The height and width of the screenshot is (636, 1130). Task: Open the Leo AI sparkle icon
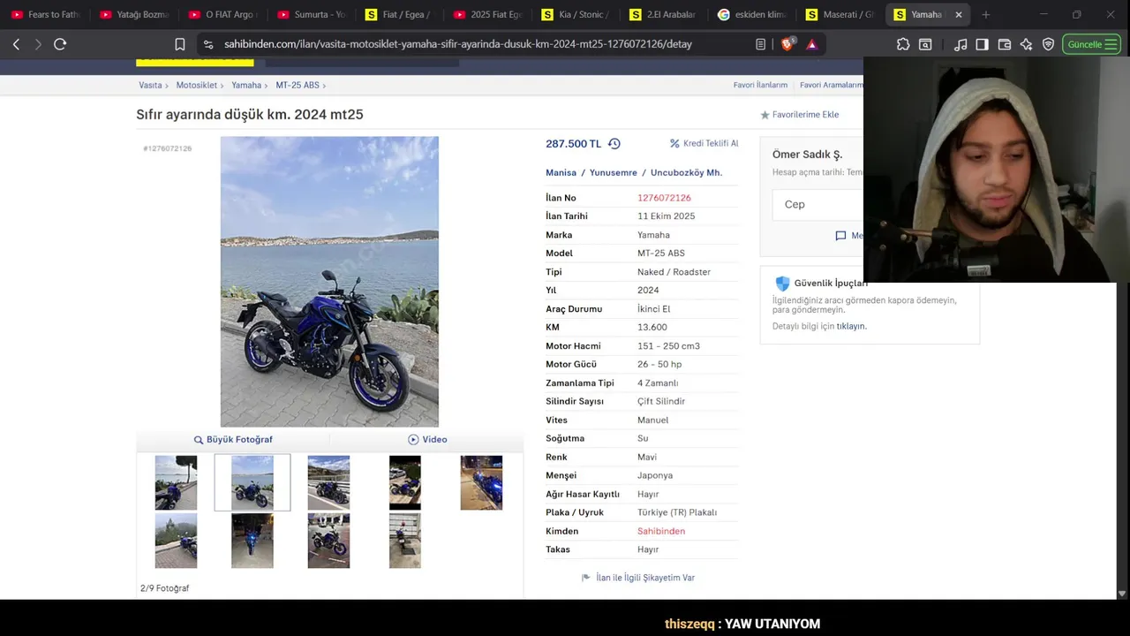pyautogui.click(x=1026, y=44)
